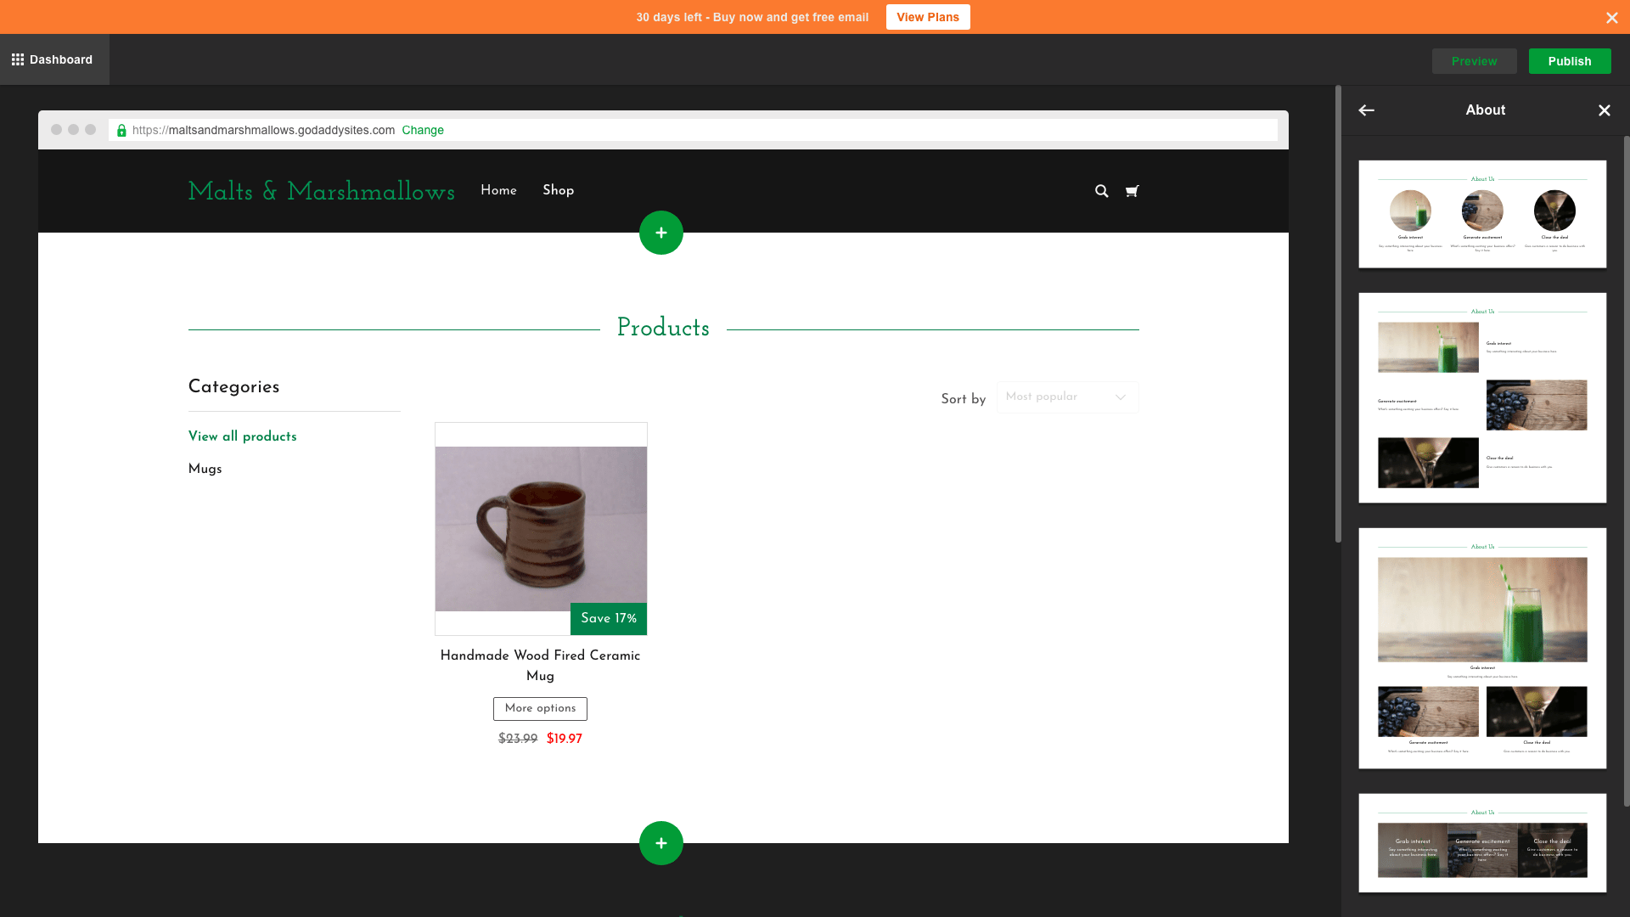This screenshot has height=917, width=1630.
Task: Click the green padlock icon in address bar
Action: tap(121, 130)
